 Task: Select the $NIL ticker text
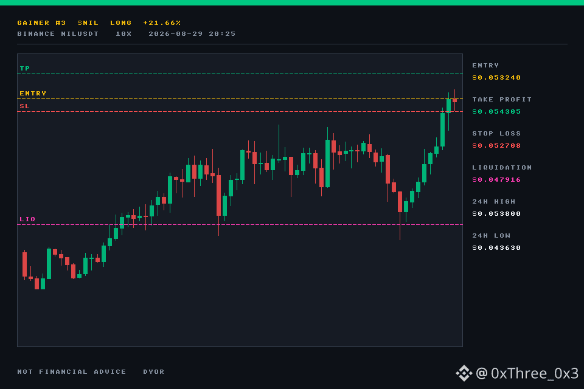[x=88, y=22]
